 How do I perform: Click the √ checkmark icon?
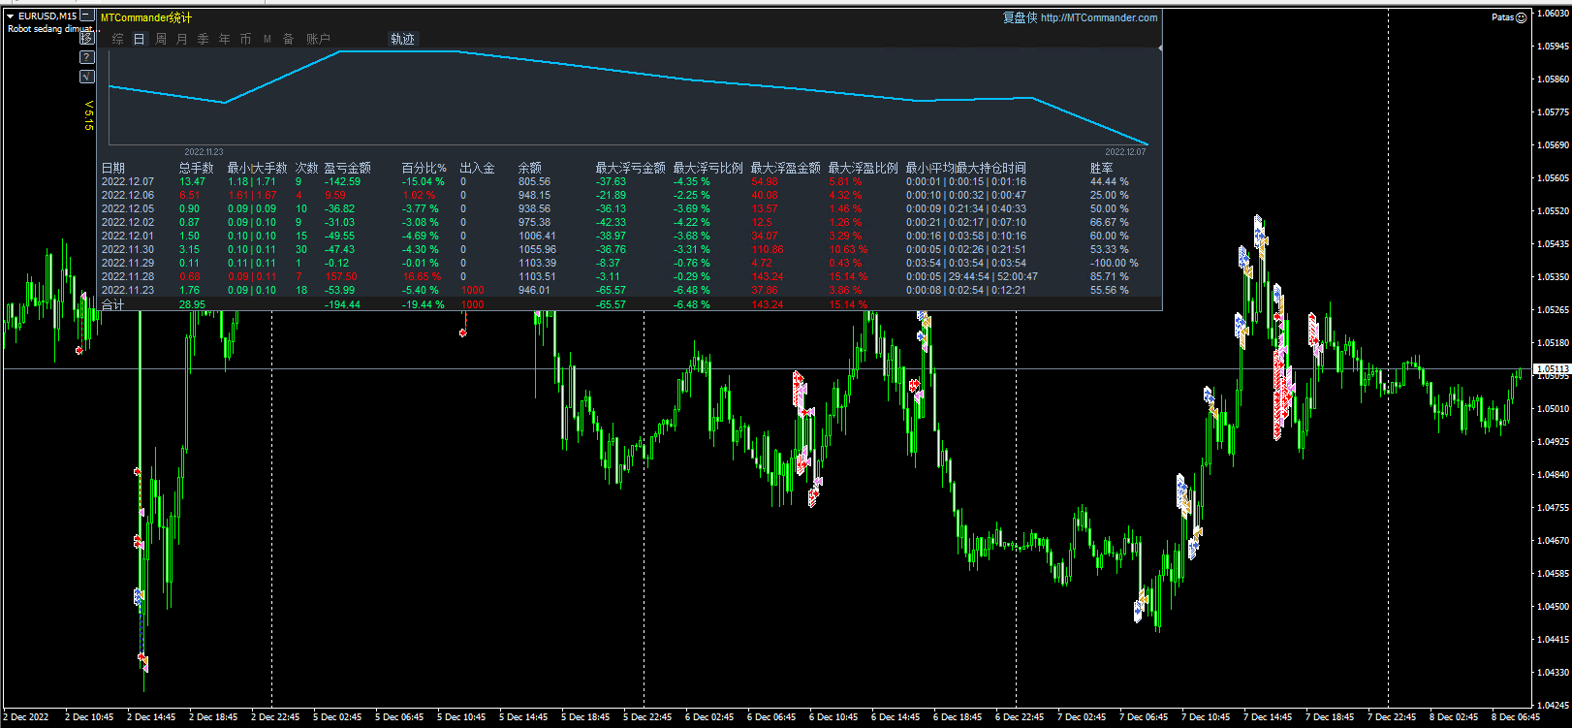click(x=87, y=77)
